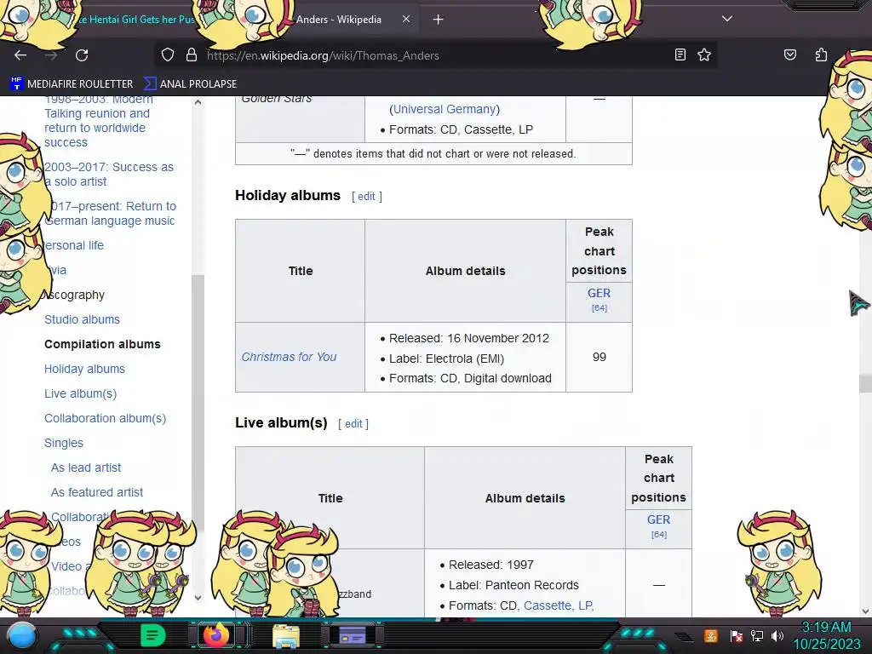The image size is (872, 654).
Task: Click the main page scrollbar thumb
Action: tap(865, 384)
